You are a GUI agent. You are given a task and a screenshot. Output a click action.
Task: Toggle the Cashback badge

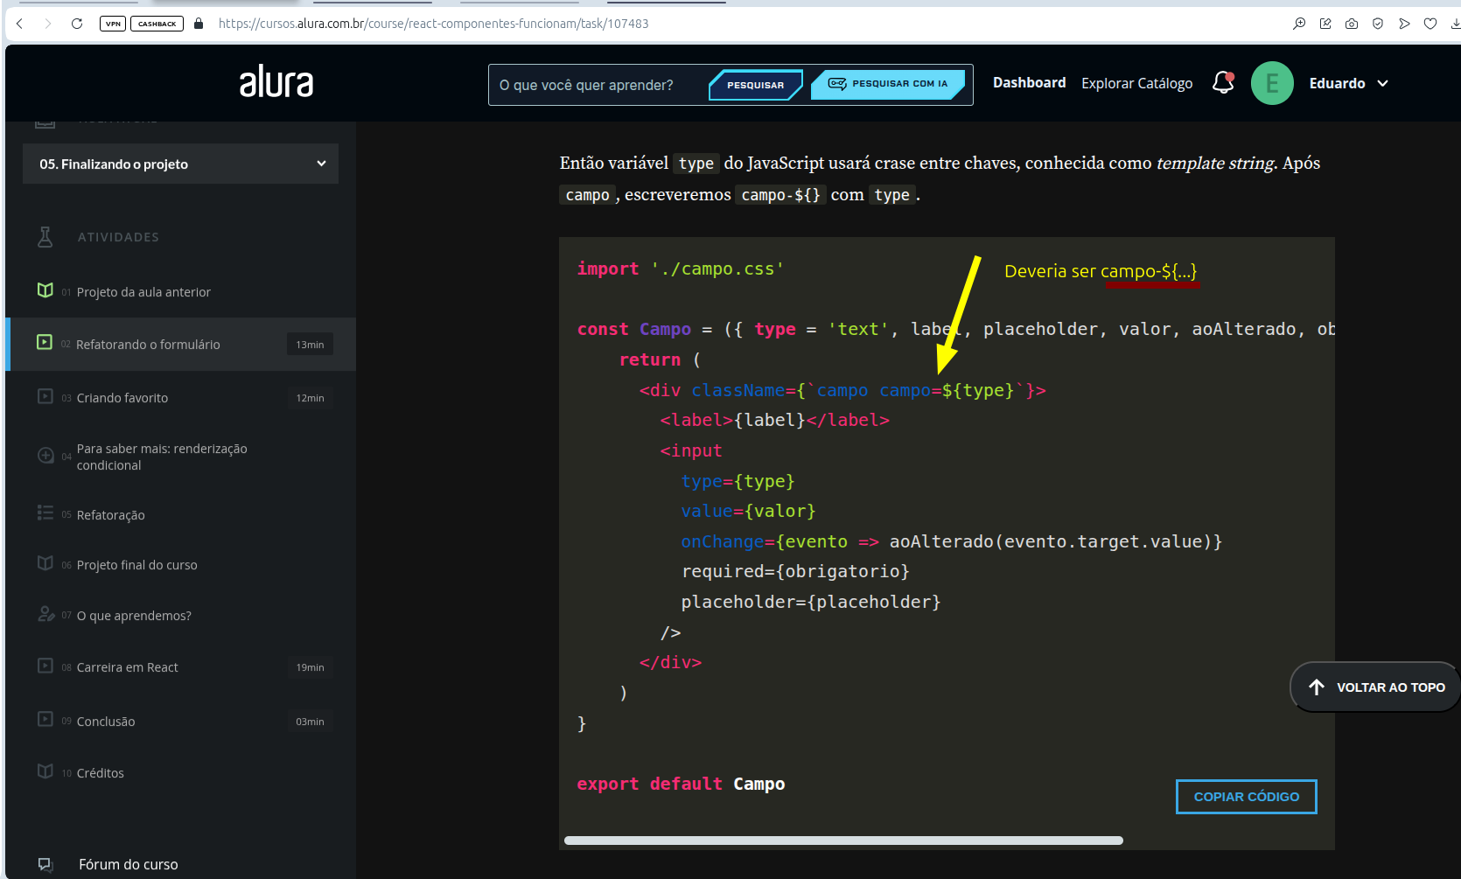(x=157, y=24)
